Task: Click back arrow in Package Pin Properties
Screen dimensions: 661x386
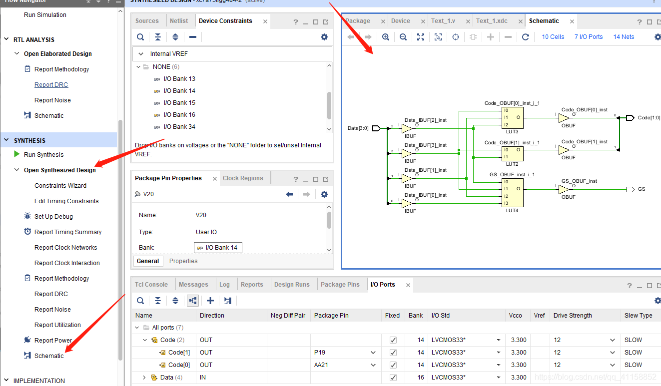Action: pos(289,194)
